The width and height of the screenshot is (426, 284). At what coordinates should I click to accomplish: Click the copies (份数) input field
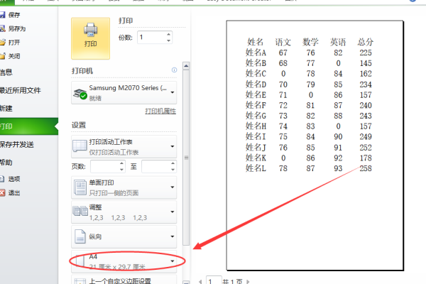tap(151, 38)
